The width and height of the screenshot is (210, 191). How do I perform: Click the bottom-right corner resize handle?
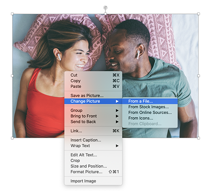click(x=199, y=138)
